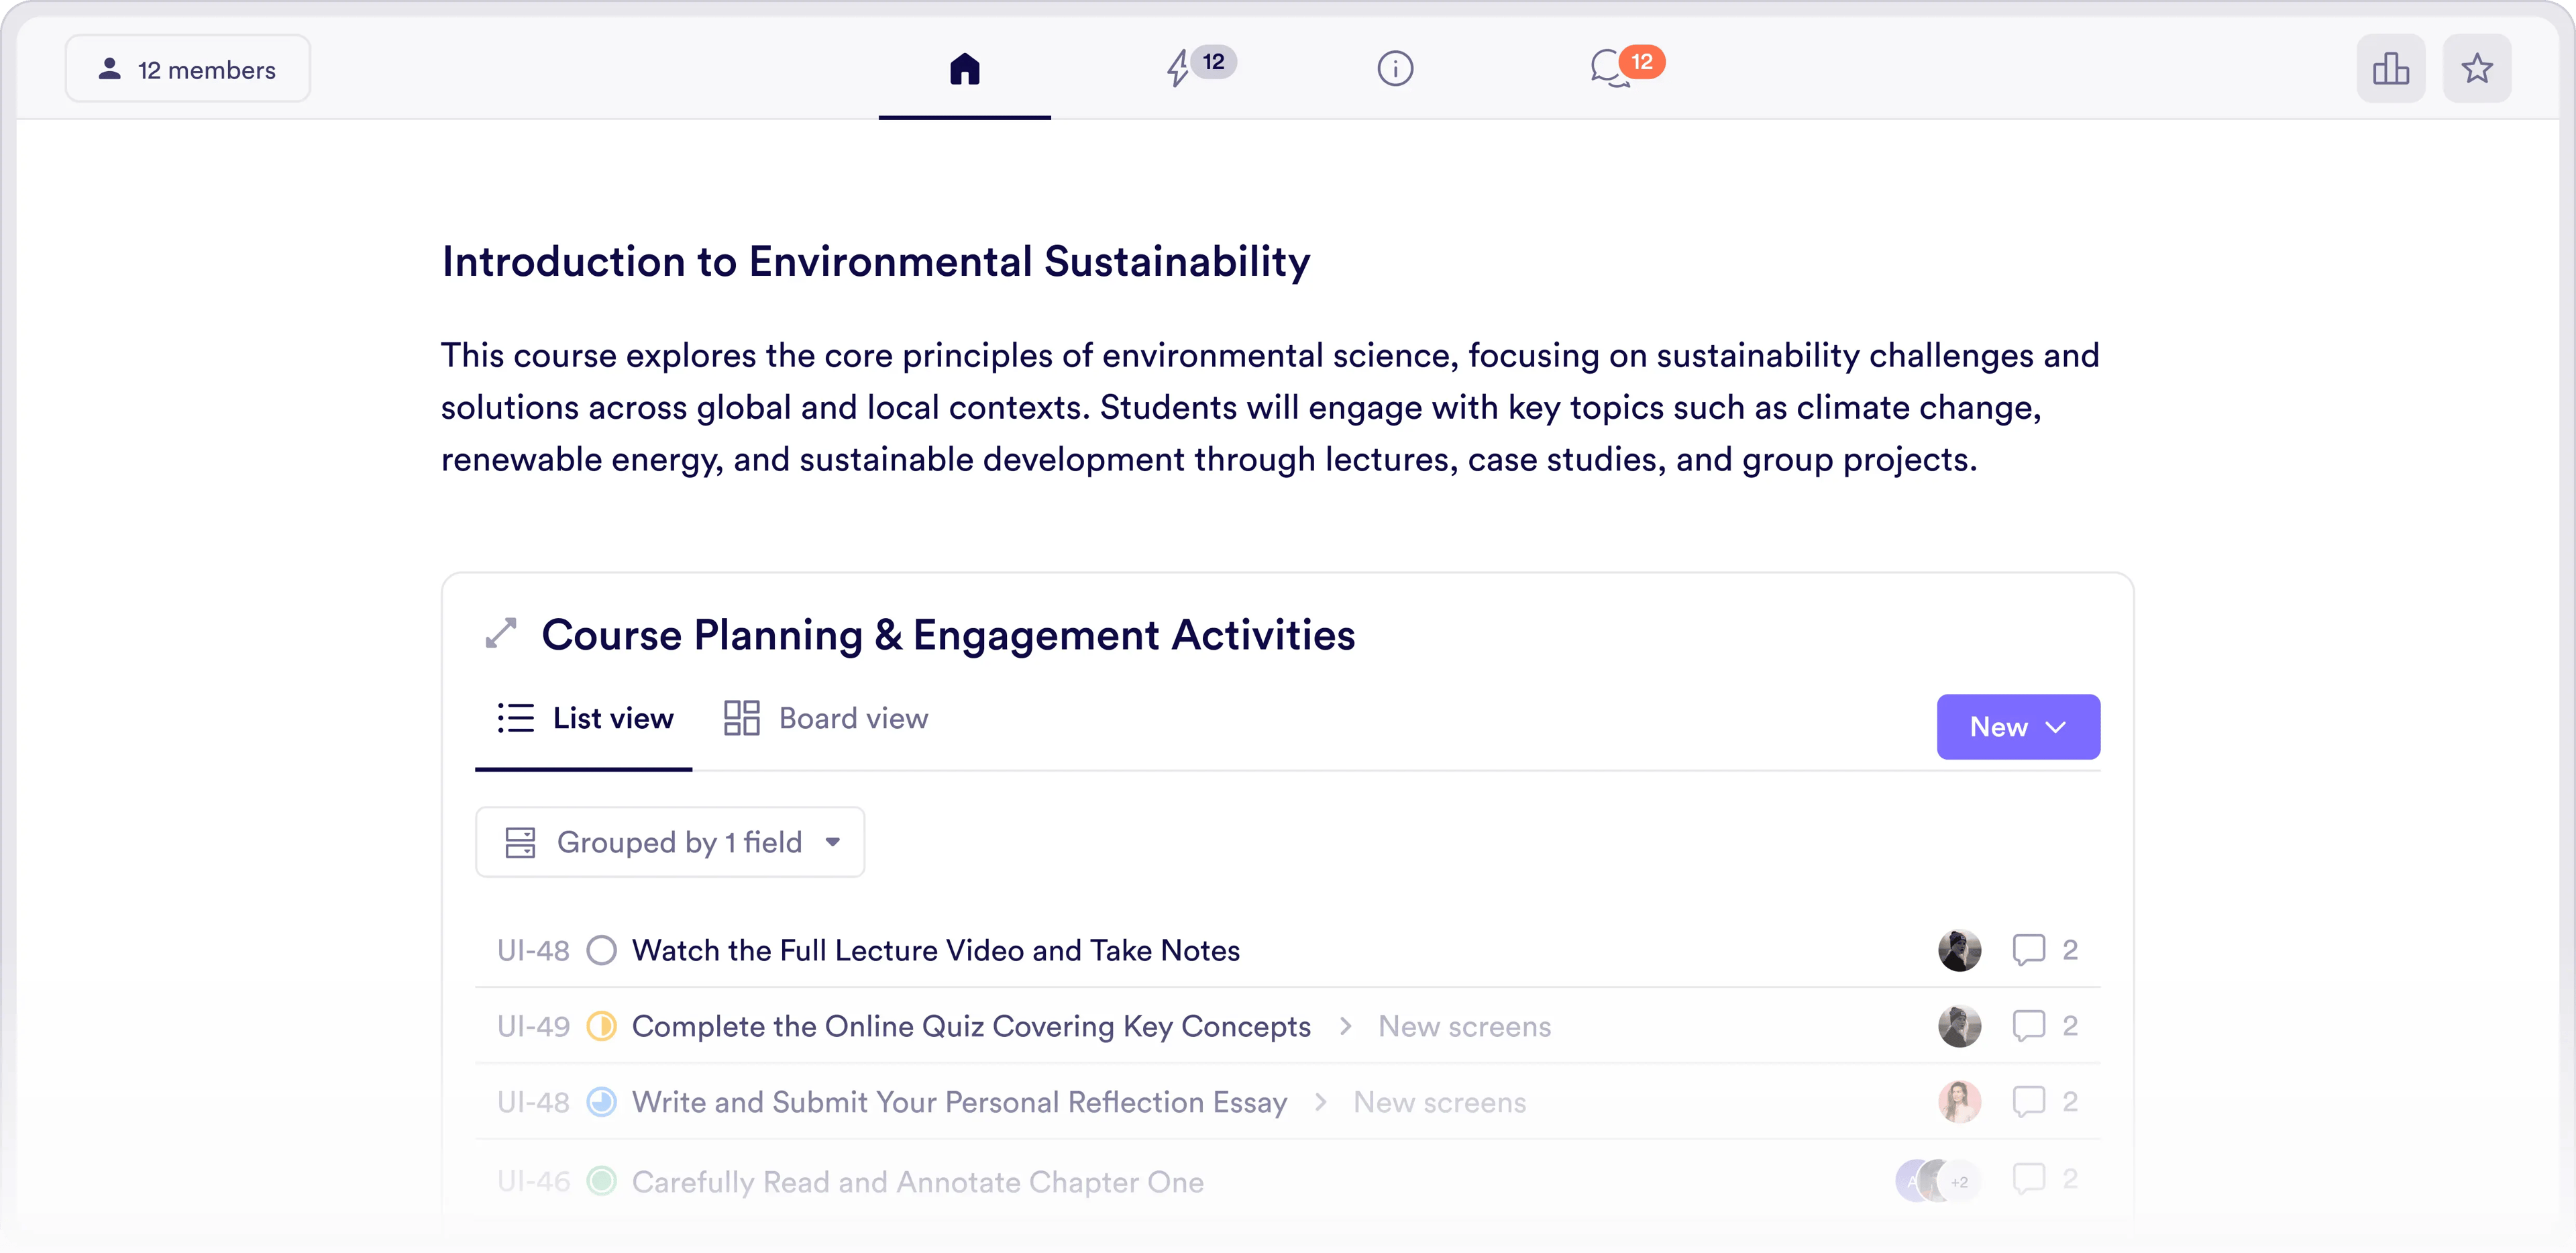The width and height of the screenshot is (2576, 1253).
Task: Click the comment icon on UI-49 quiz task
Action: pyautogui.click(x=2028, y=1025)
